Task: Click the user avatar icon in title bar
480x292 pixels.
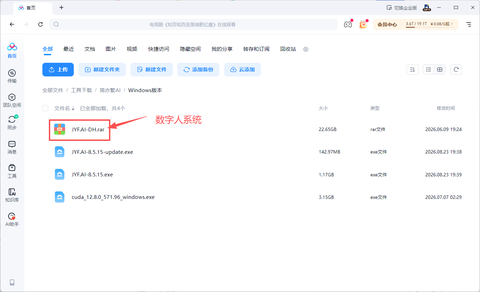Action: 427,8
